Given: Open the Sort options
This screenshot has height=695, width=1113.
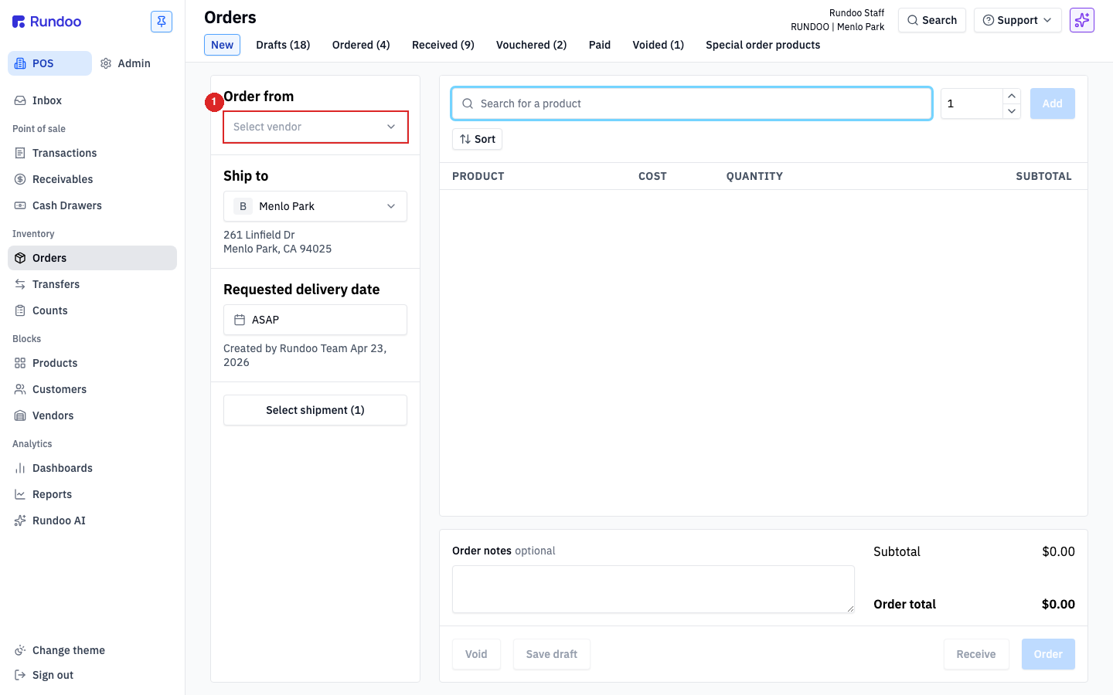Looking at the screenshot, I should click(477, 139).
